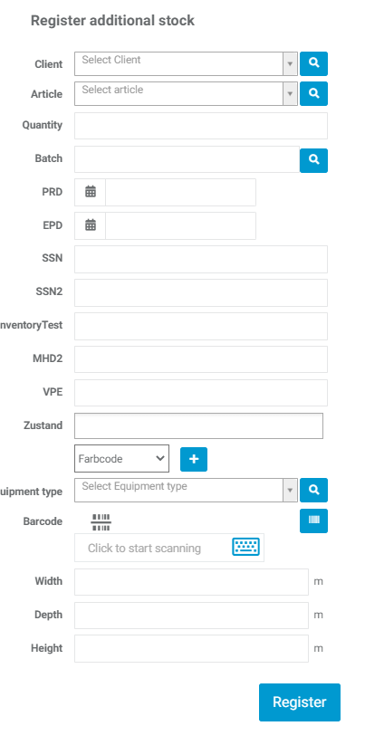Click the blue barcode scan button
The height and width of the screenshot is (745, 365).
coord(313,521)
